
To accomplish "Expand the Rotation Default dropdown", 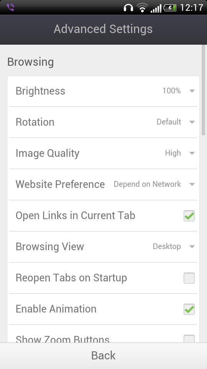I will (176, 122).
